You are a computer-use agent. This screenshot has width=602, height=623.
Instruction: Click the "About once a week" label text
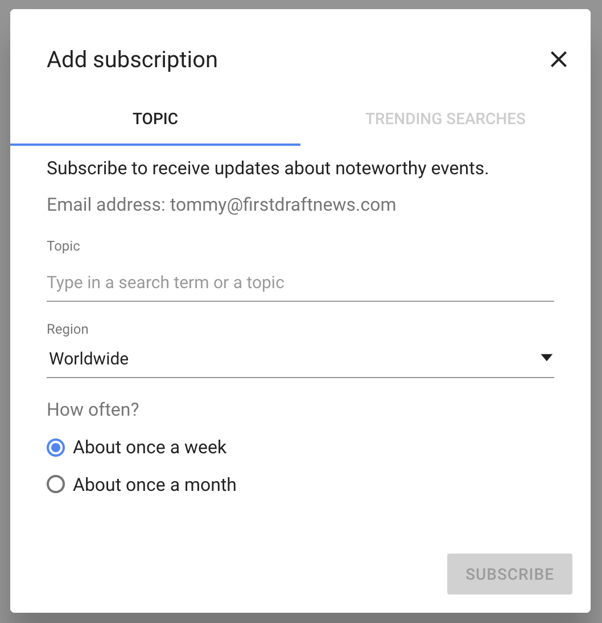coord(150,448)
